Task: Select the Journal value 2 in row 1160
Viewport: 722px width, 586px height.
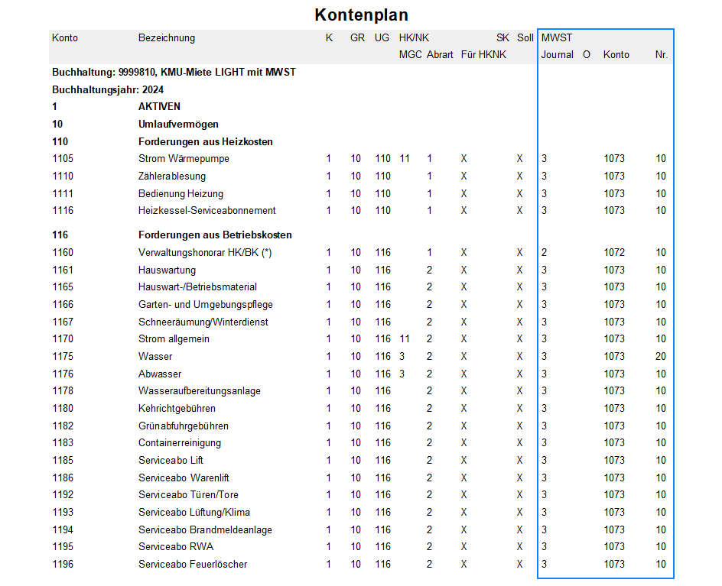Action: [545, 253]
